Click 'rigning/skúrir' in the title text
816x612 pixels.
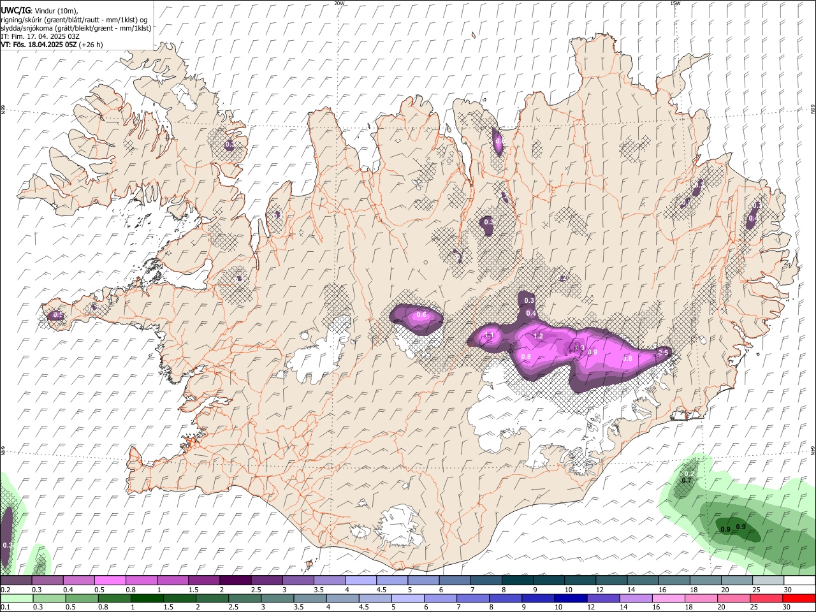point(23,20)
